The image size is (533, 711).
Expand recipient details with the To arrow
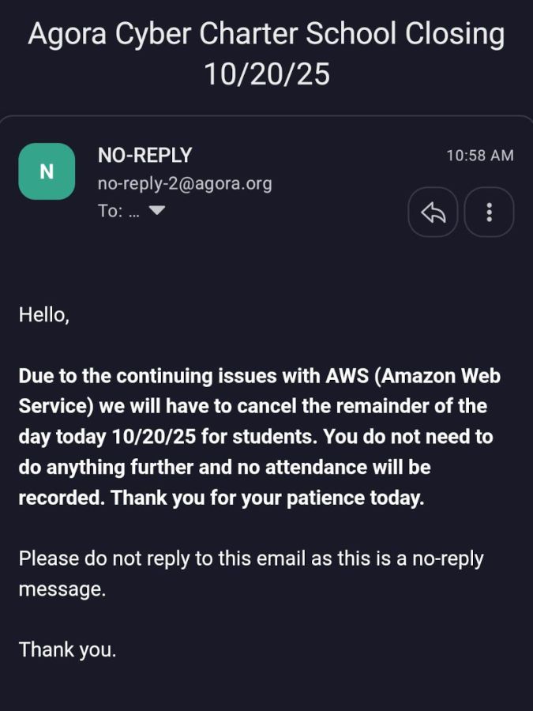157,211
